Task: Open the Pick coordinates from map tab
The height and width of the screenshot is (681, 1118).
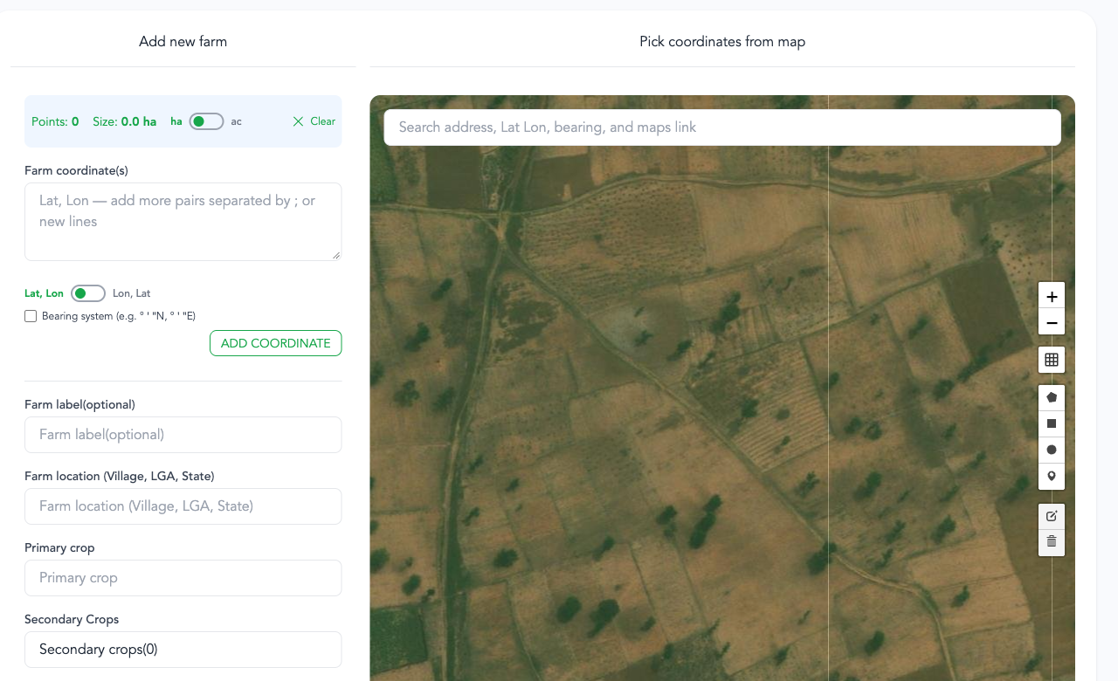Action: (722, 41)
